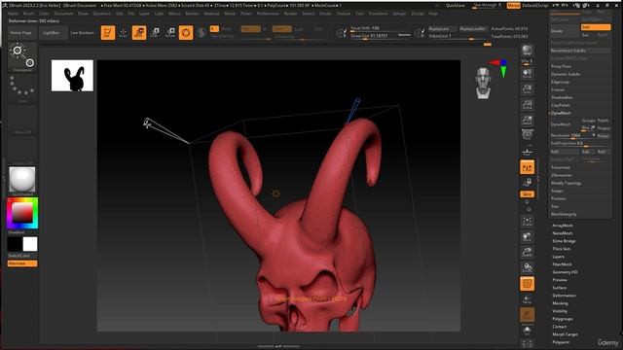Toggle DynaMesh Project option
Viewport: 623px width, 350px height.
[x=604, y=128]
